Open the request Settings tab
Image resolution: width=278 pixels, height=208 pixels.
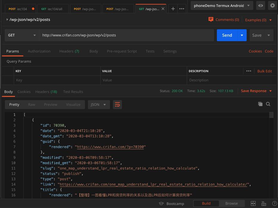[170, 51]
